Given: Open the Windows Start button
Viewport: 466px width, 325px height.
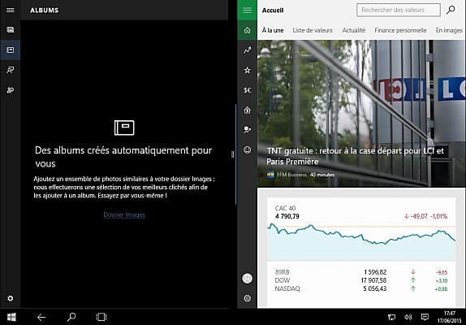Looking at the screenshot, I should click(x=11, y=317).
